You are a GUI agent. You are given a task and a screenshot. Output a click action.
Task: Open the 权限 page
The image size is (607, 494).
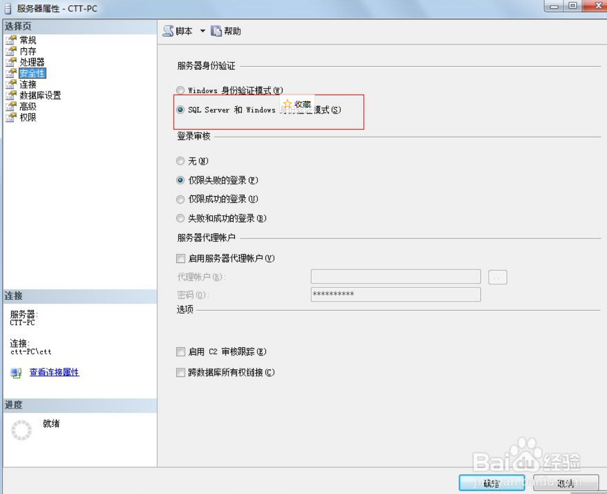point(28,117)
